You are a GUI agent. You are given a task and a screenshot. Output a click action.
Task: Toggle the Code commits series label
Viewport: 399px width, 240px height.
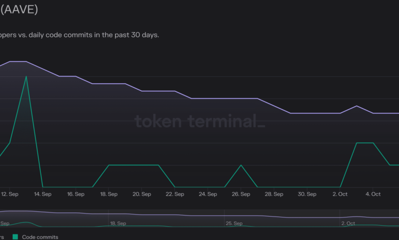40,237
